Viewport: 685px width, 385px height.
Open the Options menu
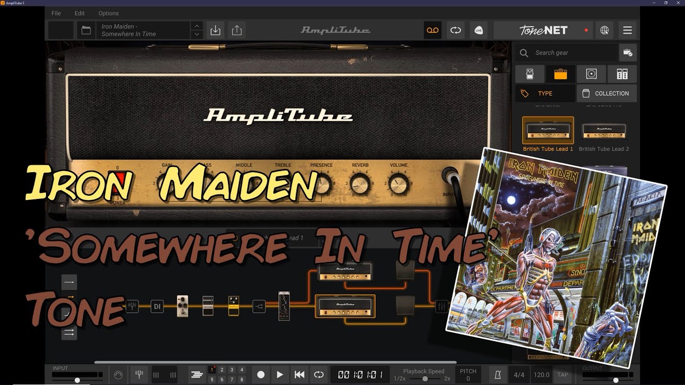tap(109, 13)
